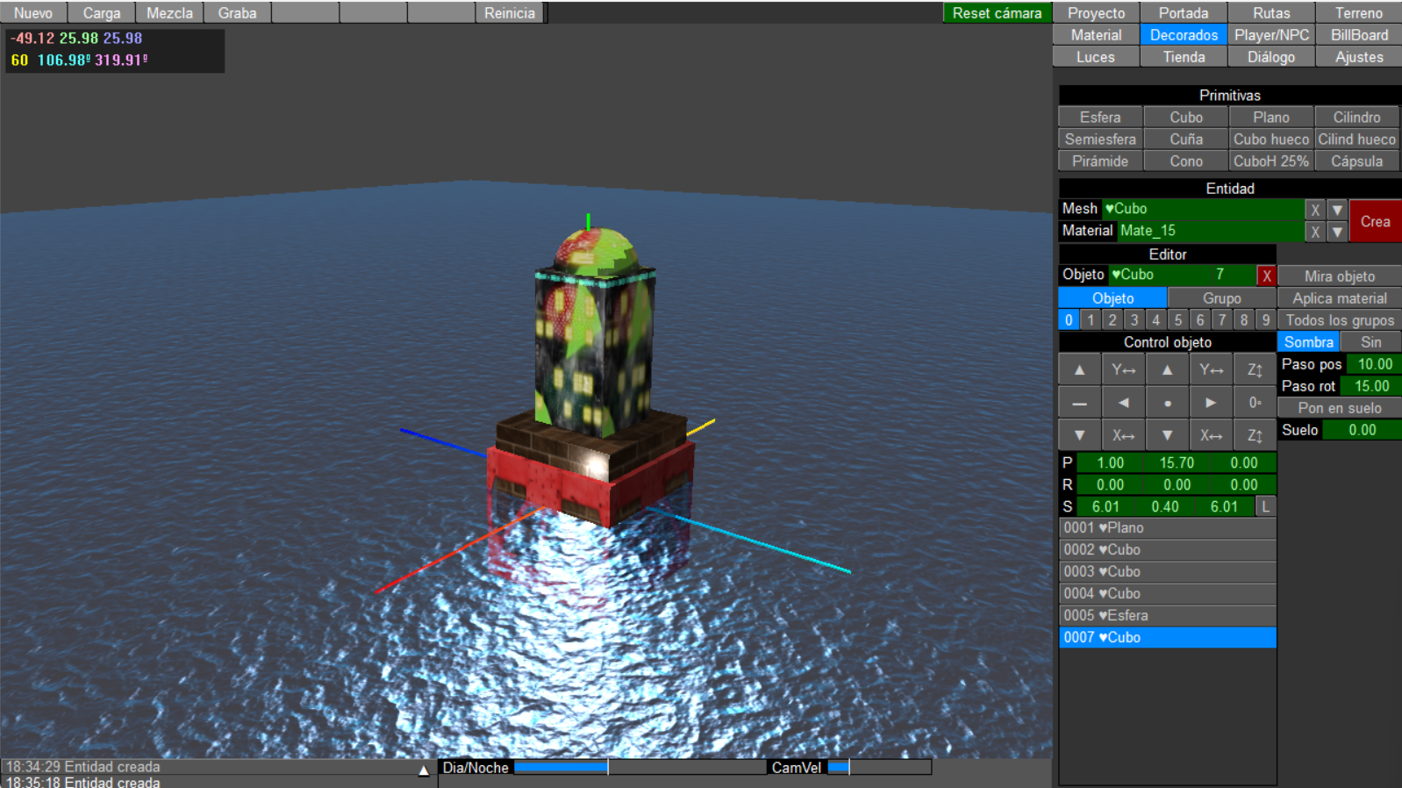Enable the Sombra shadow option
The height and width of the screenshot is (788, 1402).
pos(1308,342)
